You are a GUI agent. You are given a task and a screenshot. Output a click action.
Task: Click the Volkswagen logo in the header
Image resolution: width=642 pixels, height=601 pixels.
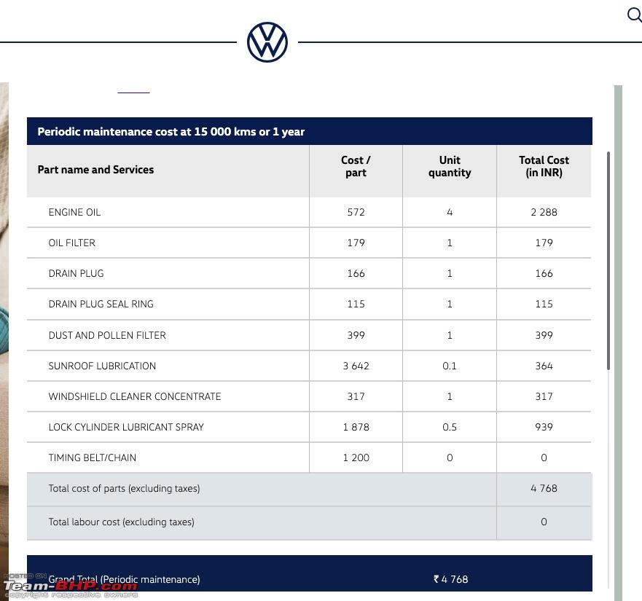(x=267, y=42)
